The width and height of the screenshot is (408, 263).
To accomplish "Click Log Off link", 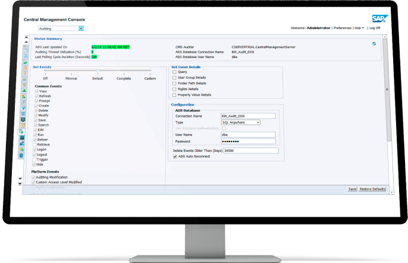I will [x=375, y=28].
